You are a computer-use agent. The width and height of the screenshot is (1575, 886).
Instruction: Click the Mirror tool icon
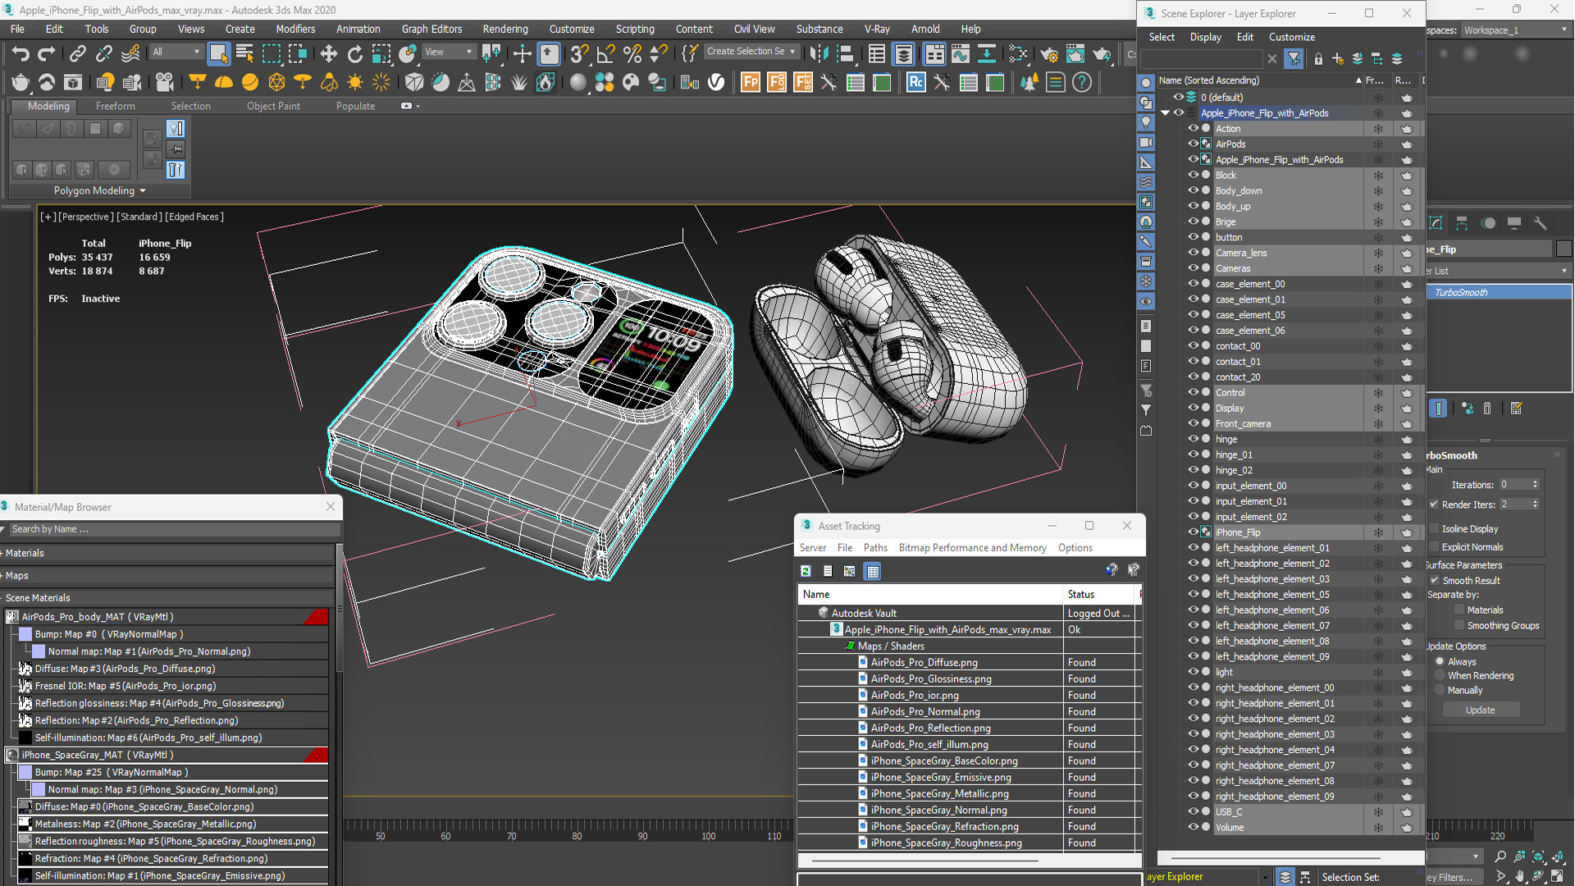coord(818,54)
